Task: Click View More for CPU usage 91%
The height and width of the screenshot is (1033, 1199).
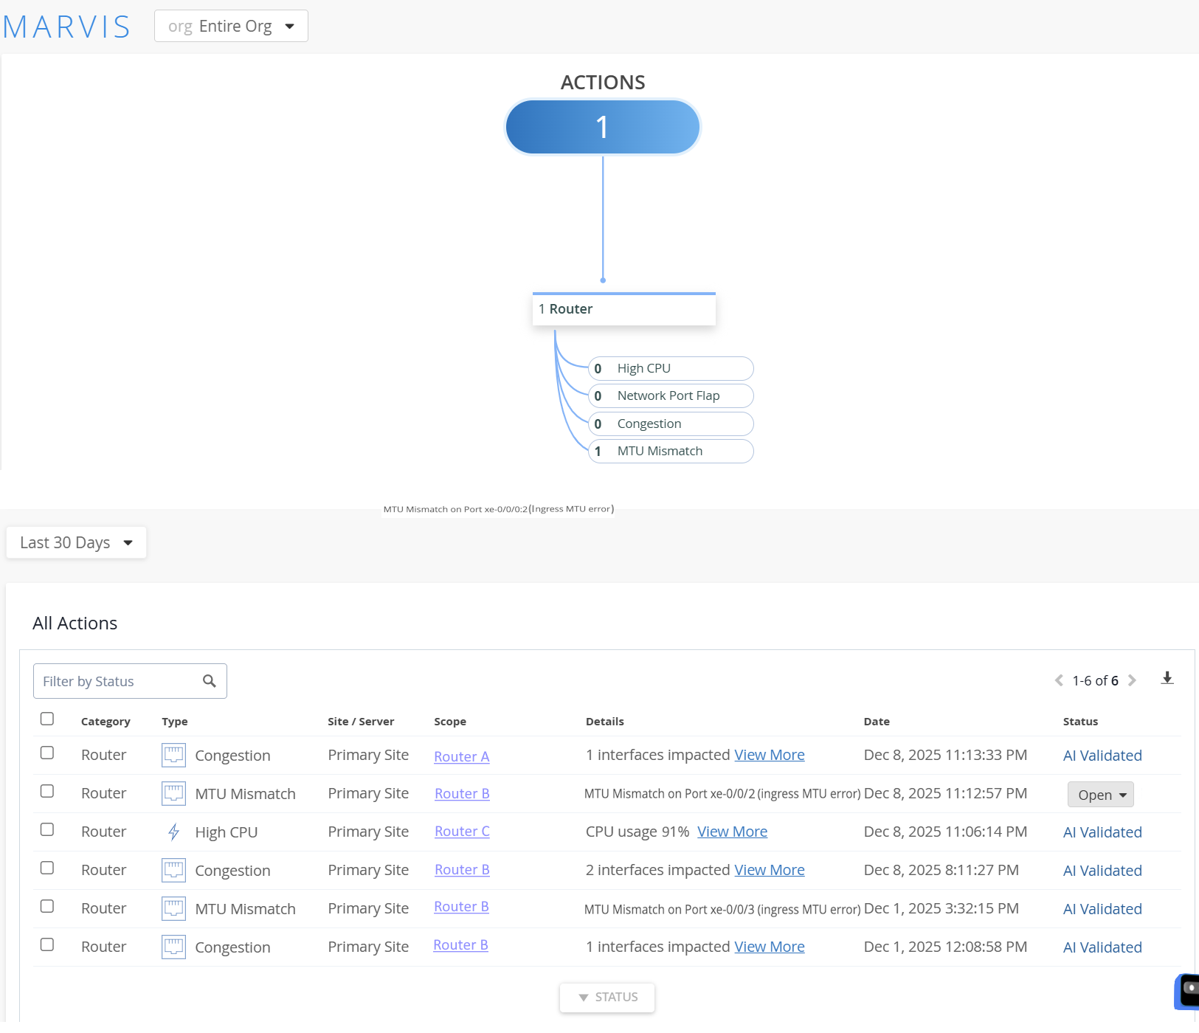Action: coord(732,832)
